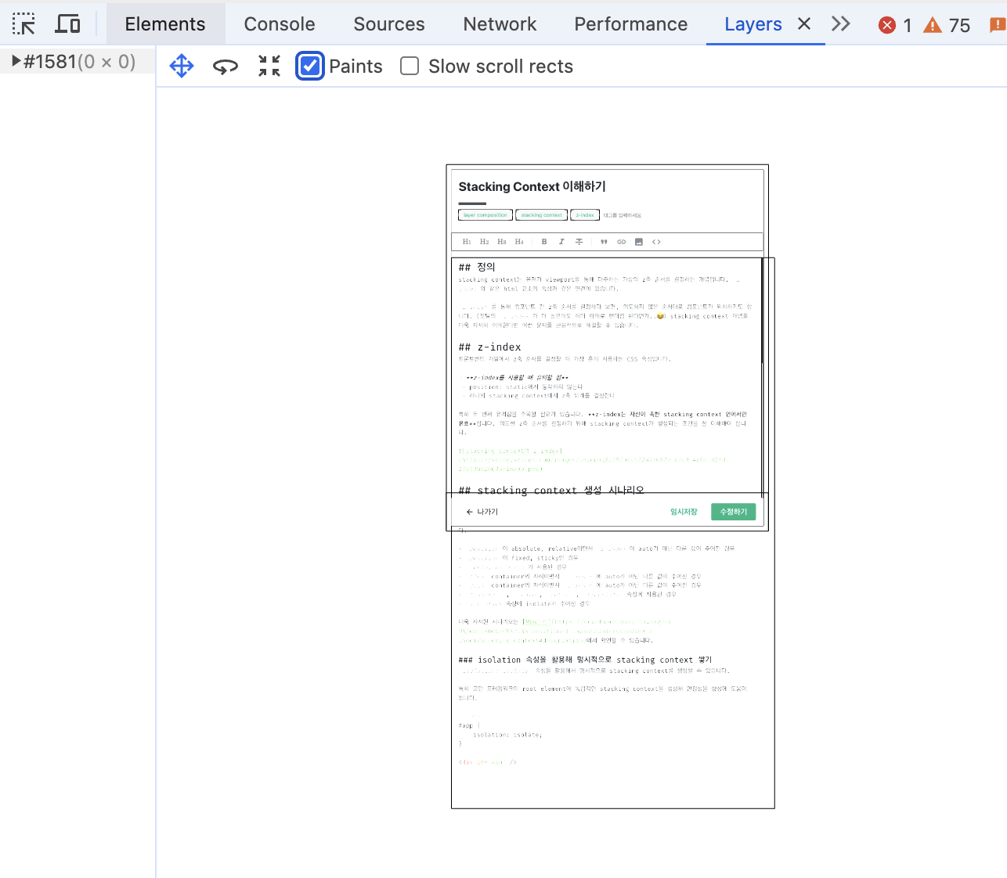Select the #1581(0 × 0) layer row
This screenshot has height=878, width=1007.
coord(78,62)
